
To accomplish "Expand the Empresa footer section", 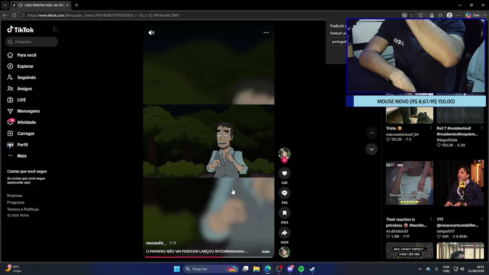I will [x=15, y=196].
